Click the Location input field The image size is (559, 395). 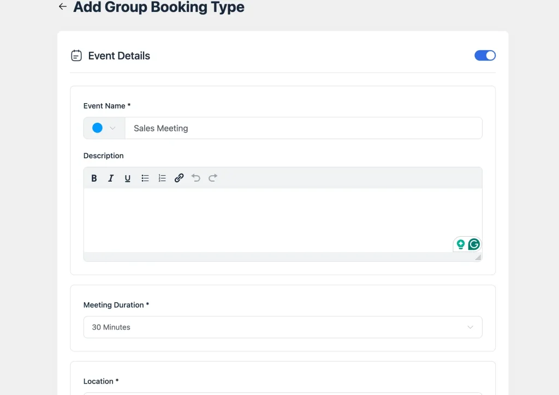coord(282,394)
